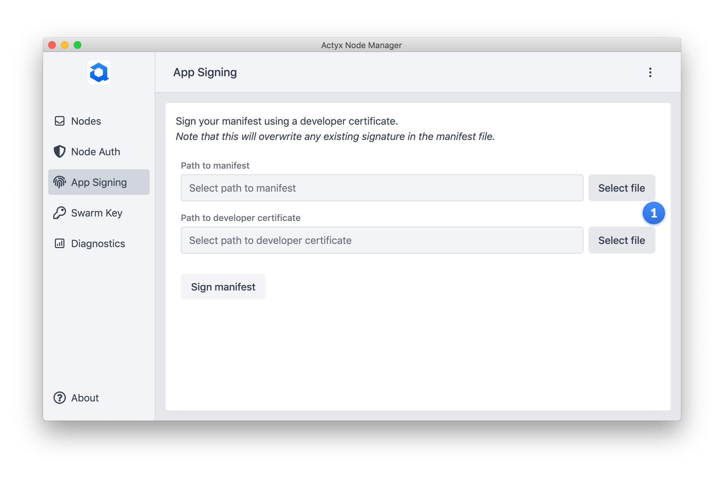Click the Node Auth shield icon

(60, 151)
